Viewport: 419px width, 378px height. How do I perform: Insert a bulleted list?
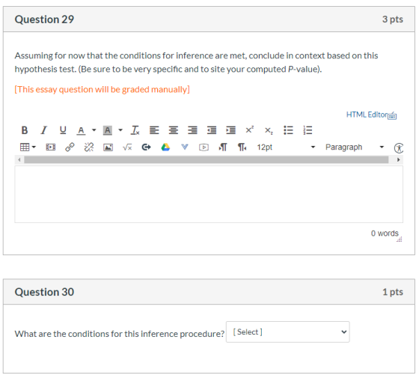click(288, 130)
